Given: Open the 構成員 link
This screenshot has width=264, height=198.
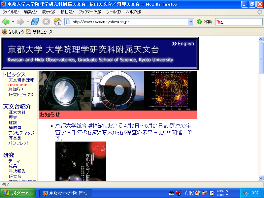Looking at the screenshot, I should point(15,128).
